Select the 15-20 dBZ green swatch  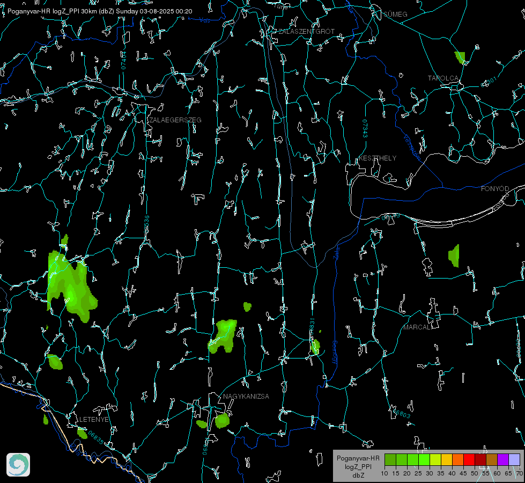tap(402, 460)
